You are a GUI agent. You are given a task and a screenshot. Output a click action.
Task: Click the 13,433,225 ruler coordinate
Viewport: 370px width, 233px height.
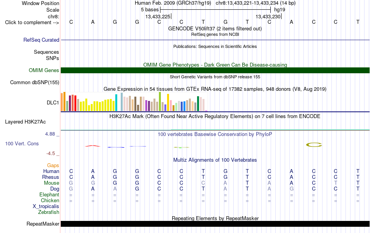point(158,16)
